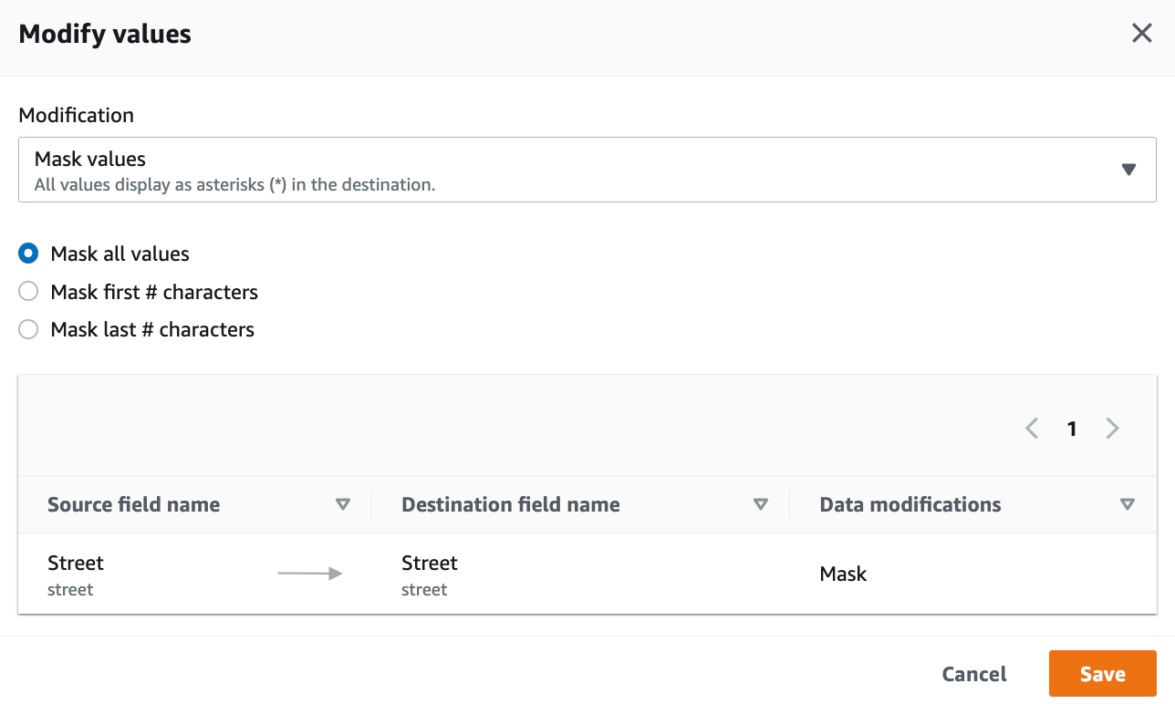Go to next page with right chevron
This screenshot has width=1175, height=704.
coord(1112,429)
